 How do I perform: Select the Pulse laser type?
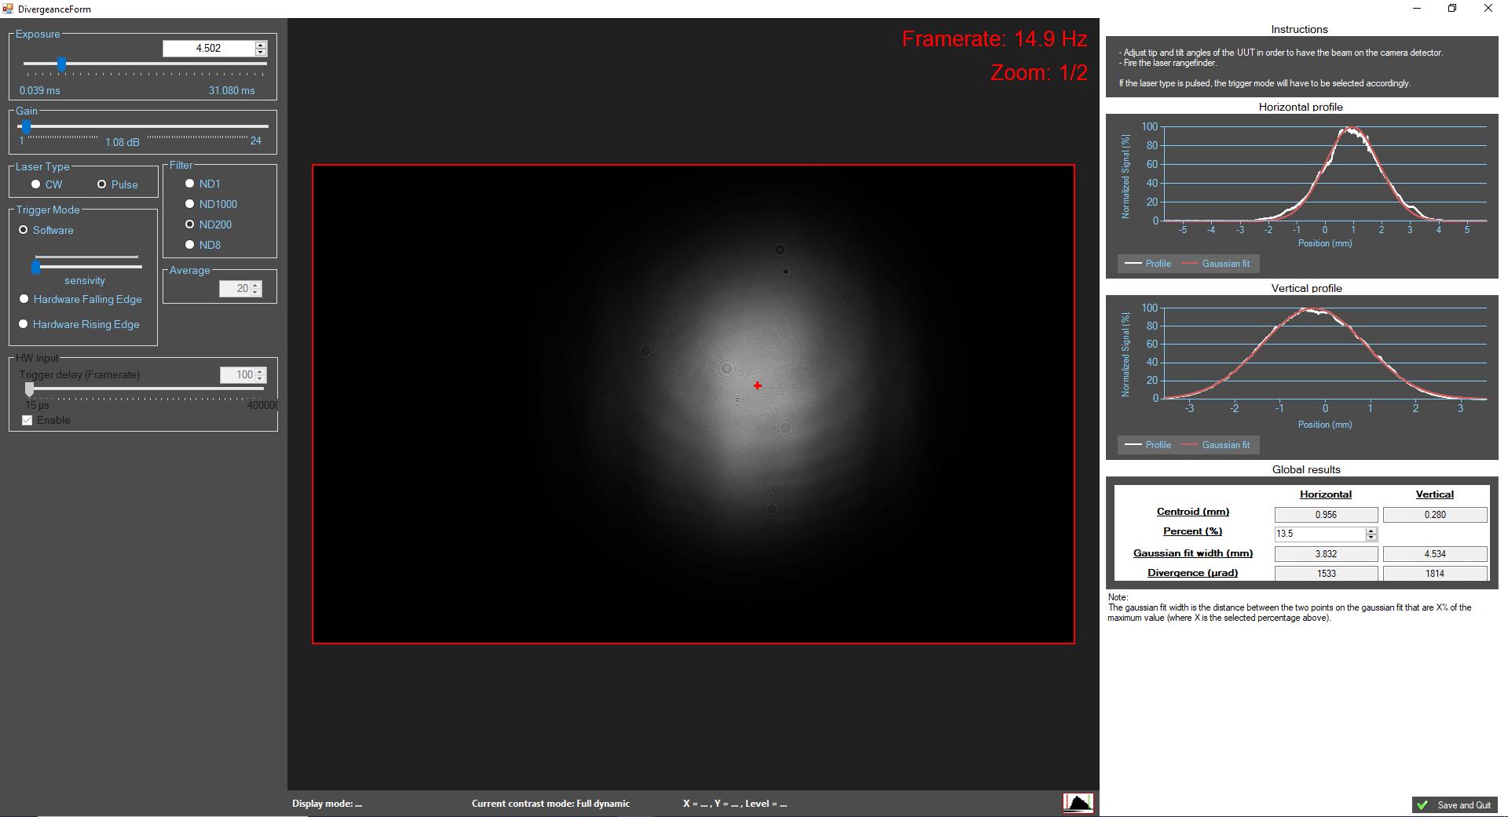coord(102,184)
